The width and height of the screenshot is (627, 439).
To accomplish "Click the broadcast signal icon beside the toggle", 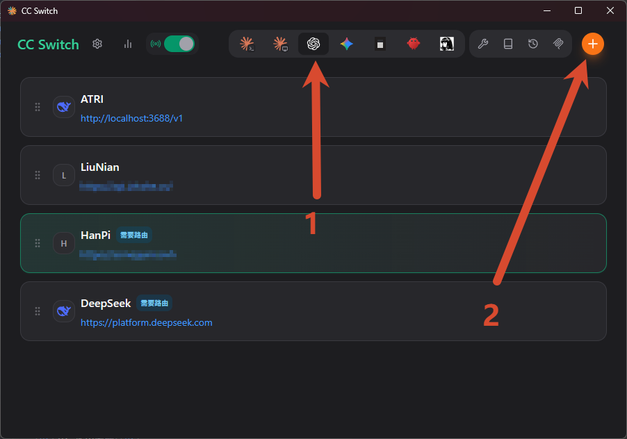I will pyautogui.click(x=156, y=44).
